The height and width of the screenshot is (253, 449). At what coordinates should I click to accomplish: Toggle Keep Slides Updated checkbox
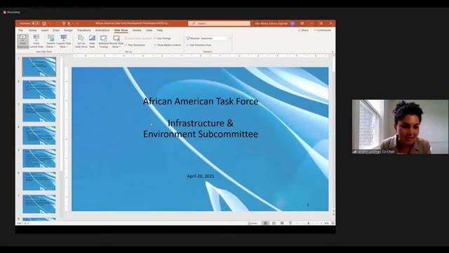[138, 38]
